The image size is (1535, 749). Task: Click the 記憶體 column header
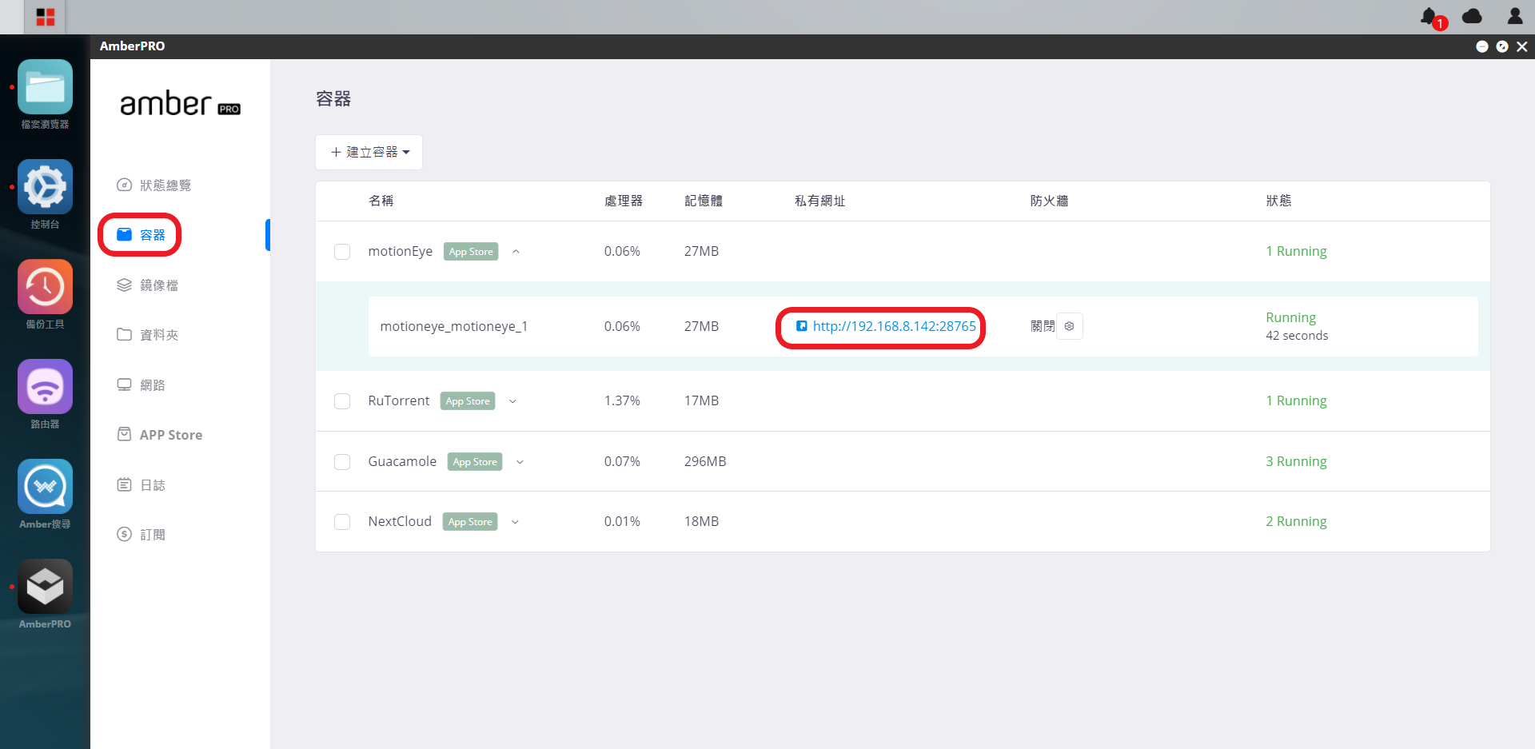[x=704, y=201]
